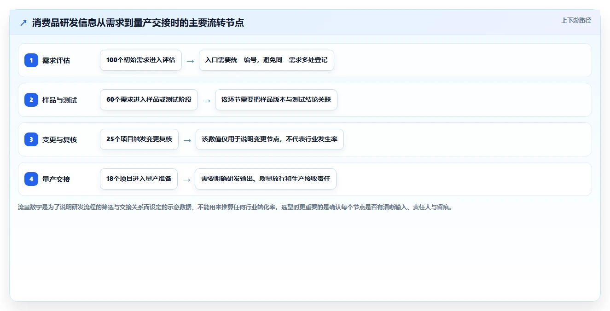610x311 pixels.
Task: Select the step 1 number badge
Action: click(31, 60)
